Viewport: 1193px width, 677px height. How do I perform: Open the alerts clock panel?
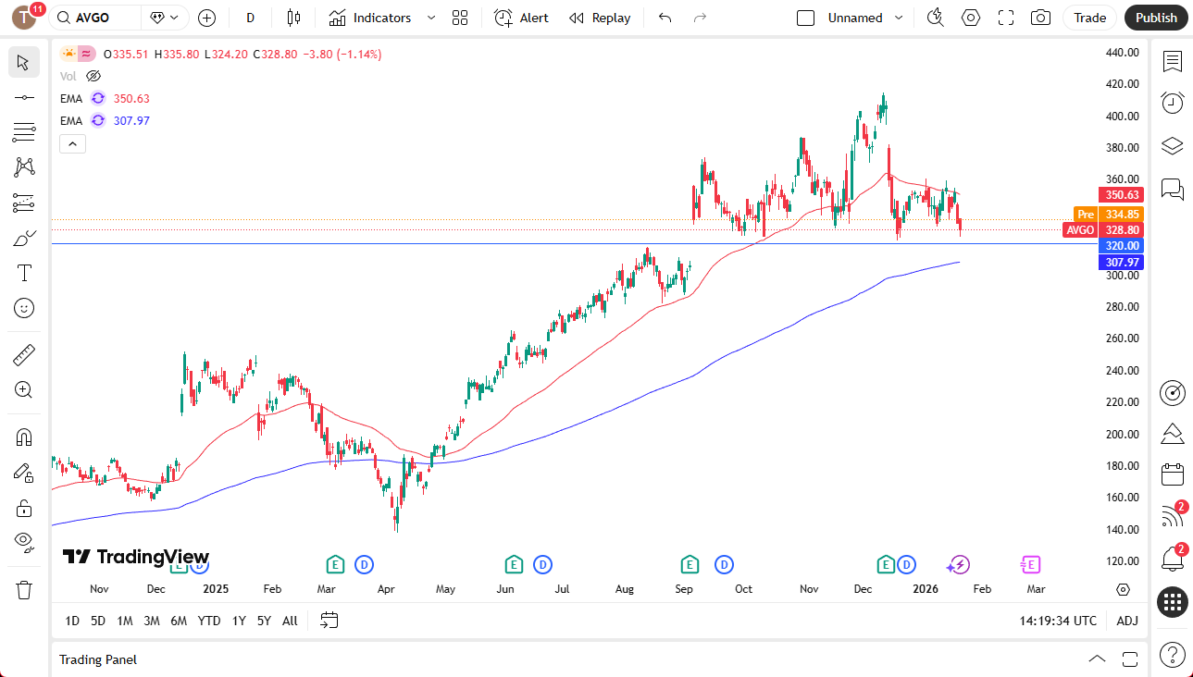[1173, 103]
